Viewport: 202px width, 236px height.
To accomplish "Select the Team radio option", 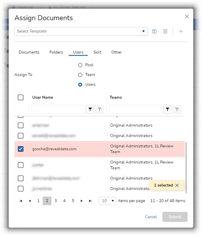I will [x=80, y=75].
